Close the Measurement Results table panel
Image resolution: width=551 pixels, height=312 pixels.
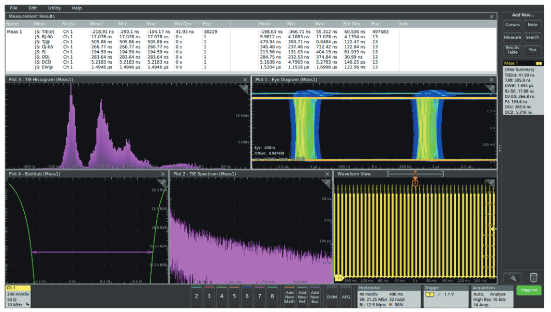click(x=492, y=17)
